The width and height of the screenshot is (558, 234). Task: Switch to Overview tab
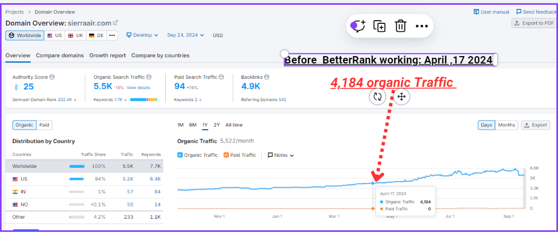18,56
